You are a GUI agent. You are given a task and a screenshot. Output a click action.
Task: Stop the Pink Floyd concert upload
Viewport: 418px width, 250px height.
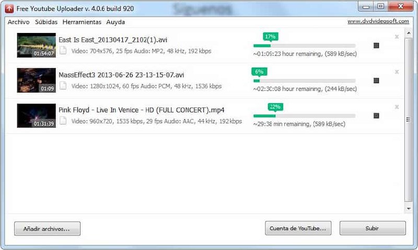pos(376,116)
